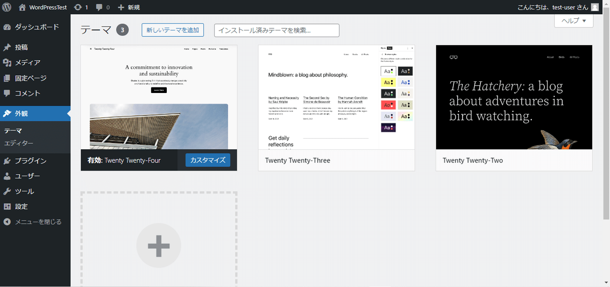Click the 投稿 pushpin icon

[x=7, y=47]
